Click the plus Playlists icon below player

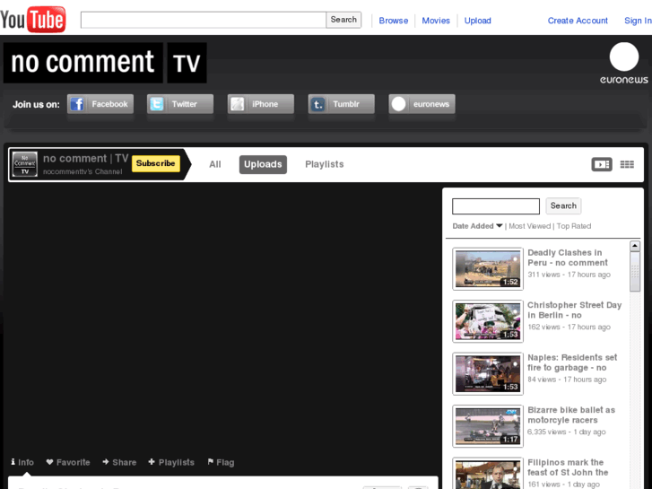tap(152, 462)
